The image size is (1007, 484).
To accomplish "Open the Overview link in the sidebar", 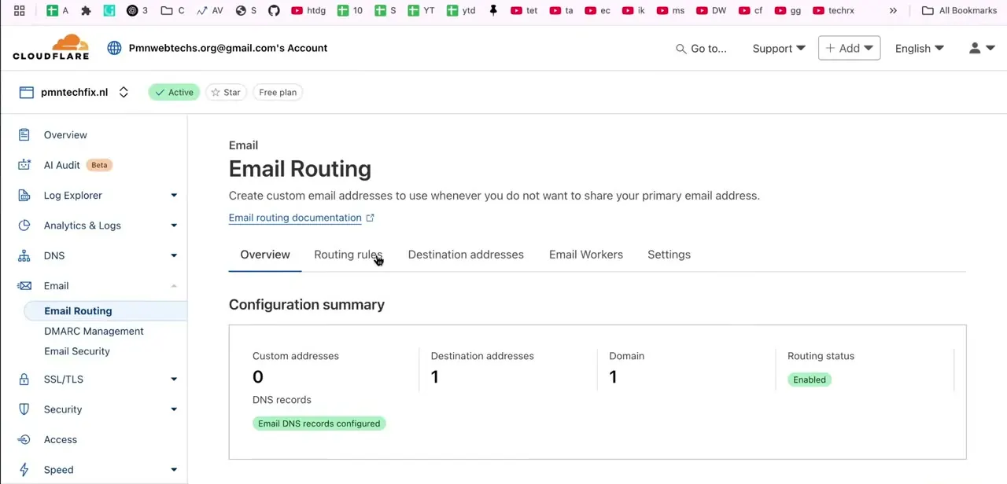I will (x=65, y=135).
